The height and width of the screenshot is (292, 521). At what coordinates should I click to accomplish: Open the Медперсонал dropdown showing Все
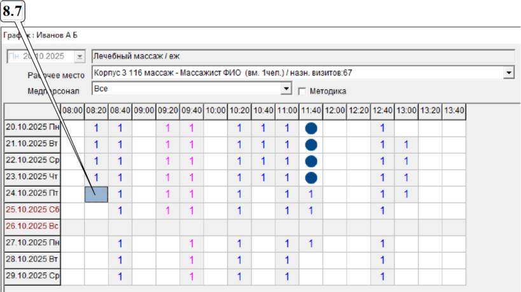286,89
